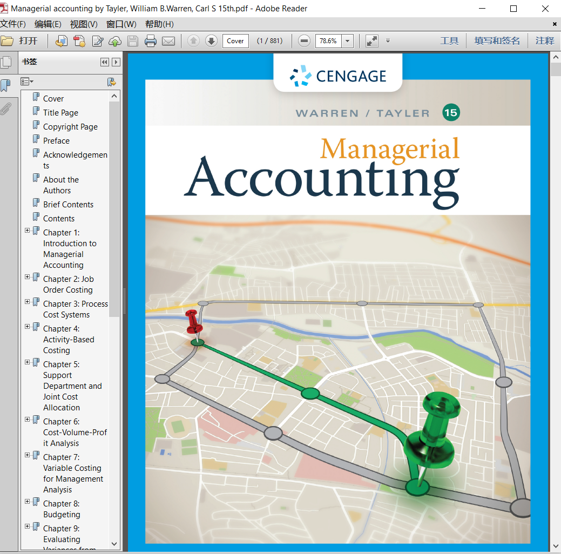The height and width of the screenshot is (554, 561).
Task: Select the Brief Contents bookmark
Action: tap(68, 204)
